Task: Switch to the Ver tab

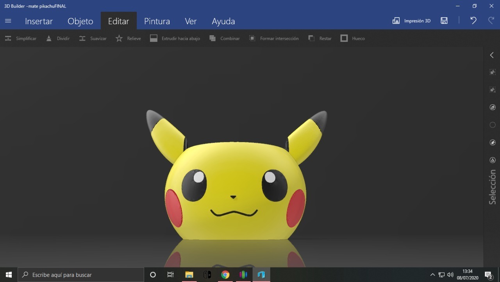Action: tap(191, 21)
